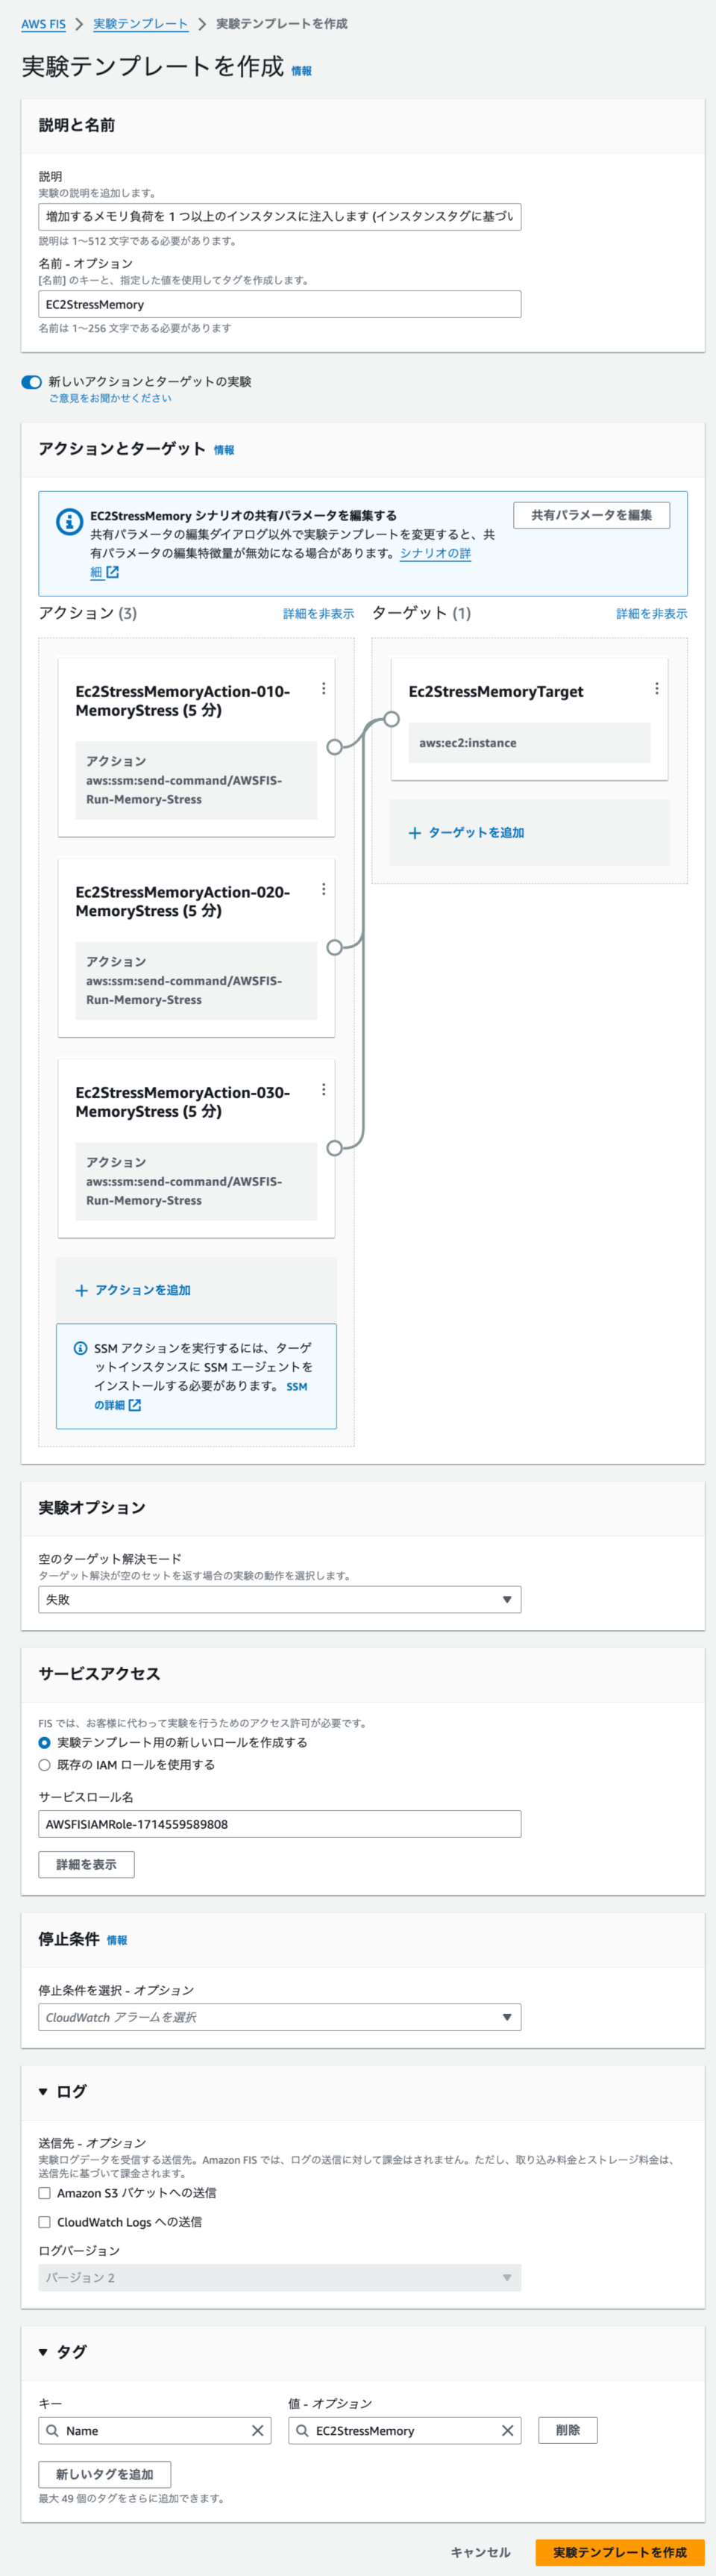
Task: Open the kebab menu on Ec2StressMemoryAction-030-MemoryStress
Action: coord(324,1089)
